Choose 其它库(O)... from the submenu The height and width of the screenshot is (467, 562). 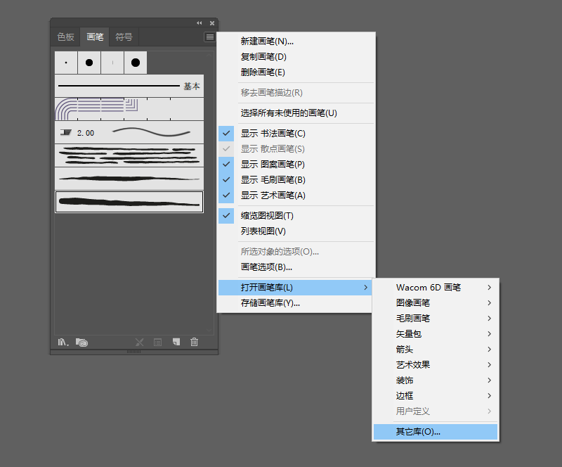point(436,432)
